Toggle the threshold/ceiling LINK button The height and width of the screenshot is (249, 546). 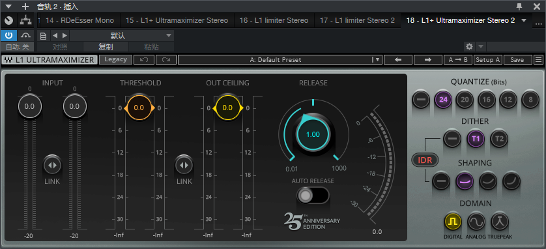[x=184, y=165]
